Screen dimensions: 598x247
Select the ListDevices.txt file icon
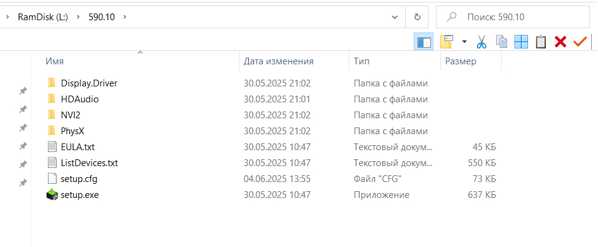tap(52, 163)
